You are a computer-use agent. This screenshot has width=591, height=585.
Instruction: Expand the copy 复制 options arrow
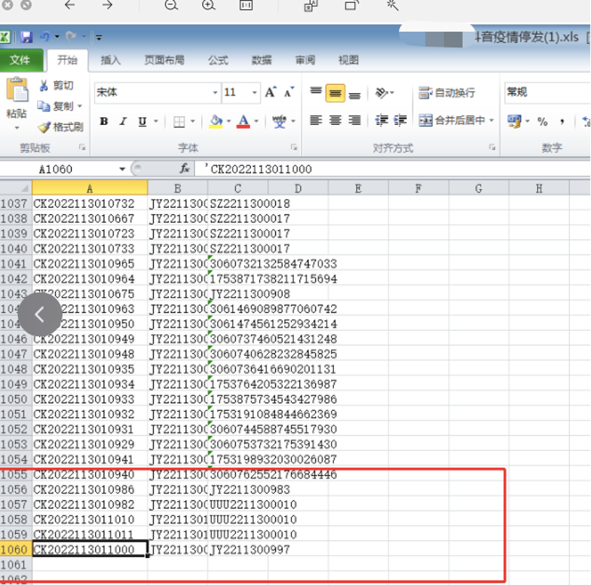point(80,106)
